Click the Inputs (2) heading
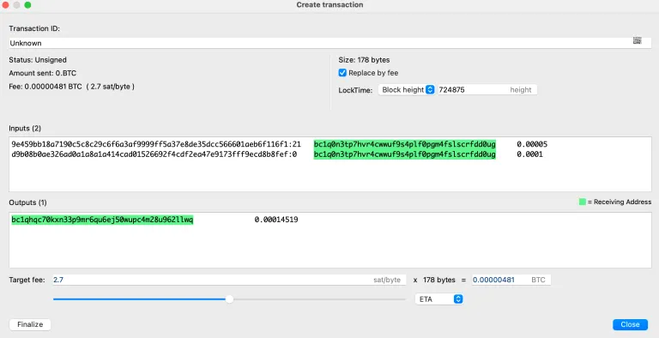The width and height of the screenshot is (659, 338). pyautogui.click(x=25, y=128)
